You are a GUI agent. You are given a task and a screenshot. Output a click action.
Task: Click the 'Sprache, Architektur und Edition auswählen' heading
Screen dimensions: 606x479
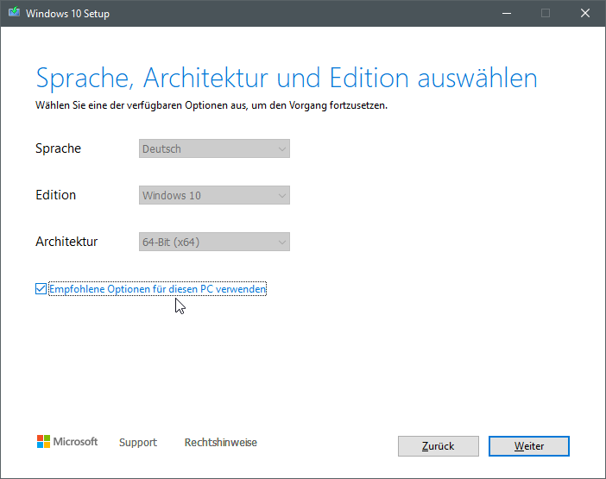pyautogui.click(x=287, y=78)
